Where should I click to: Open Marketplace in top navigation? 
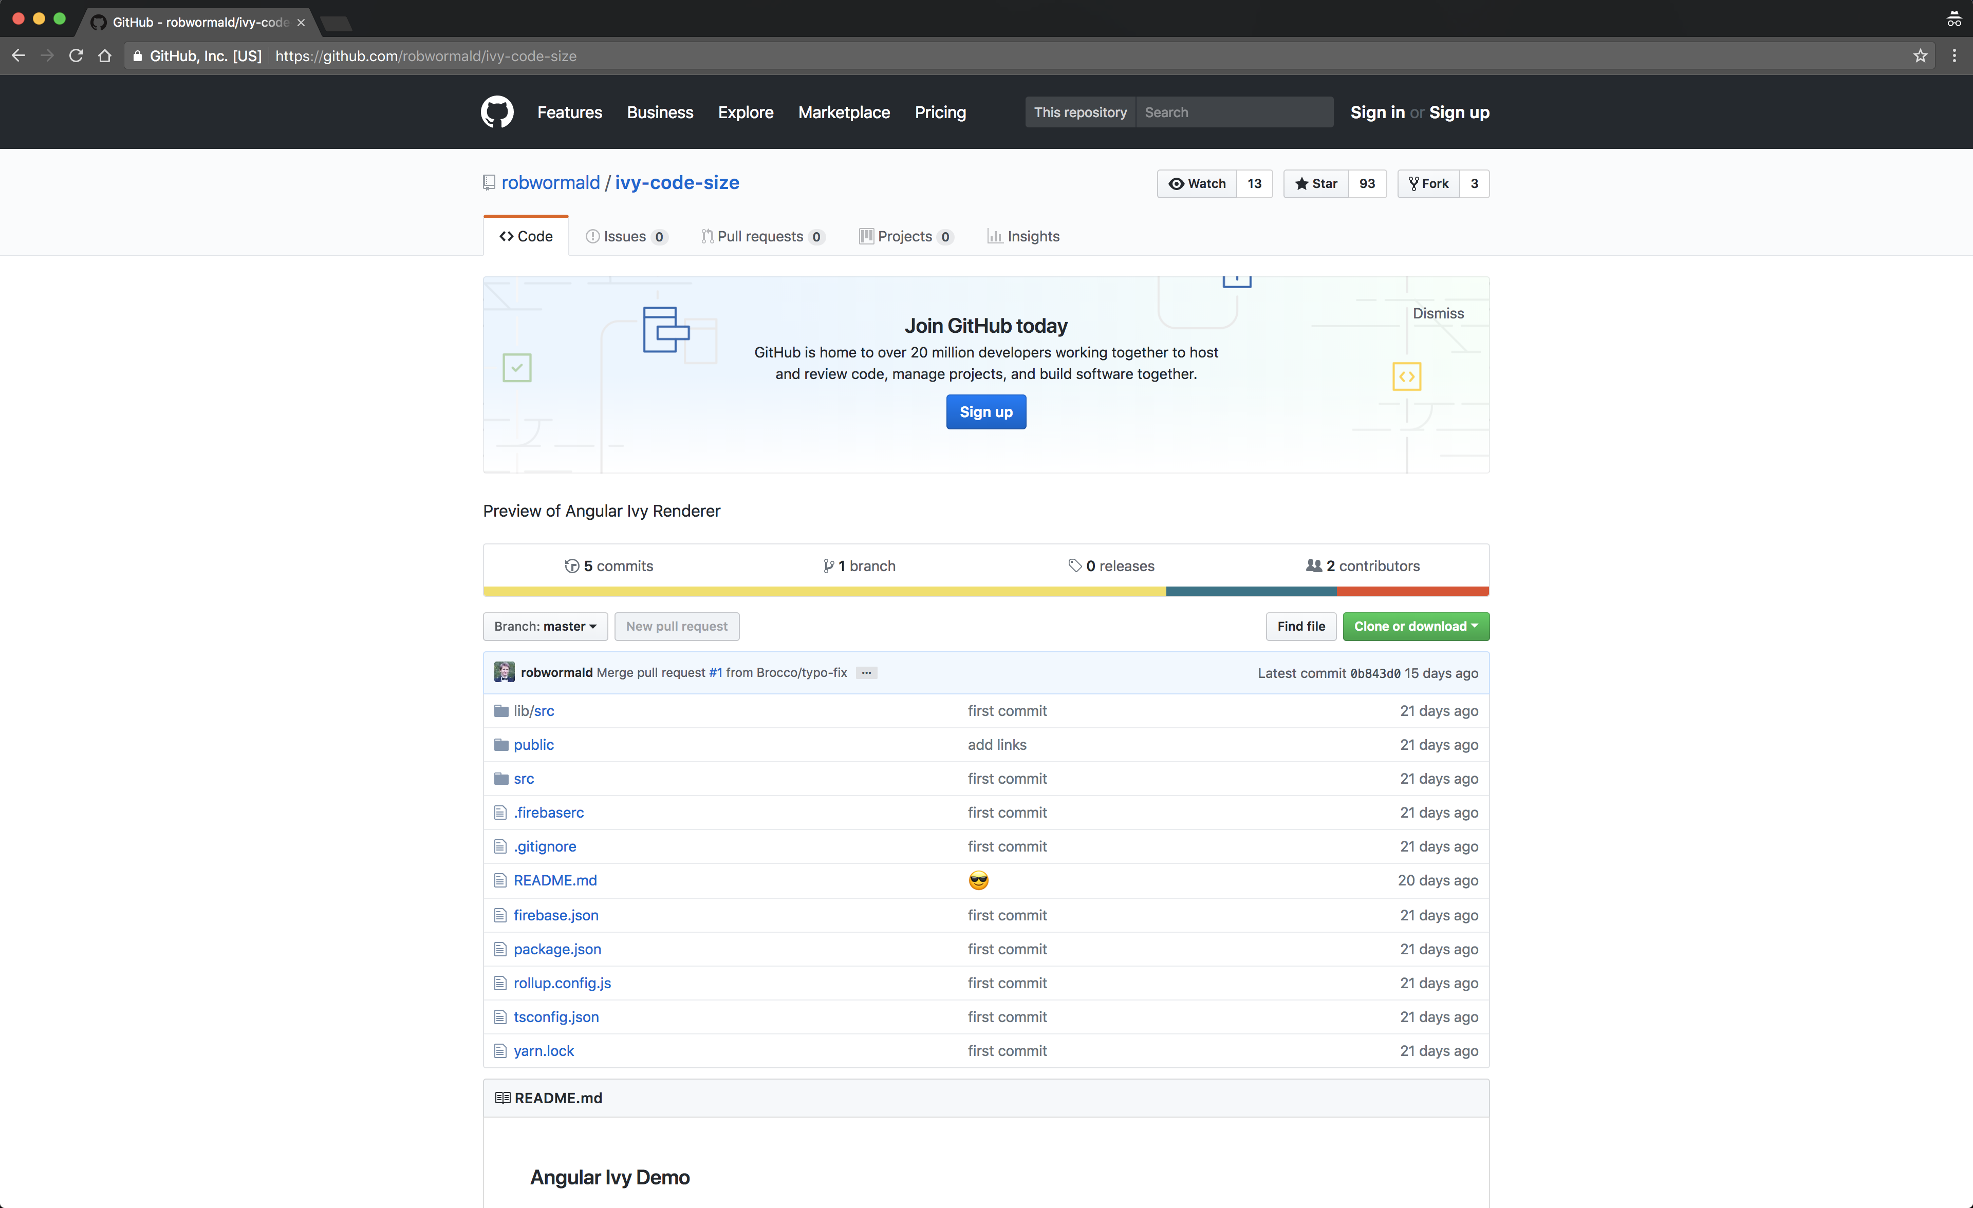pyautogui.click(x=844, y=112)
